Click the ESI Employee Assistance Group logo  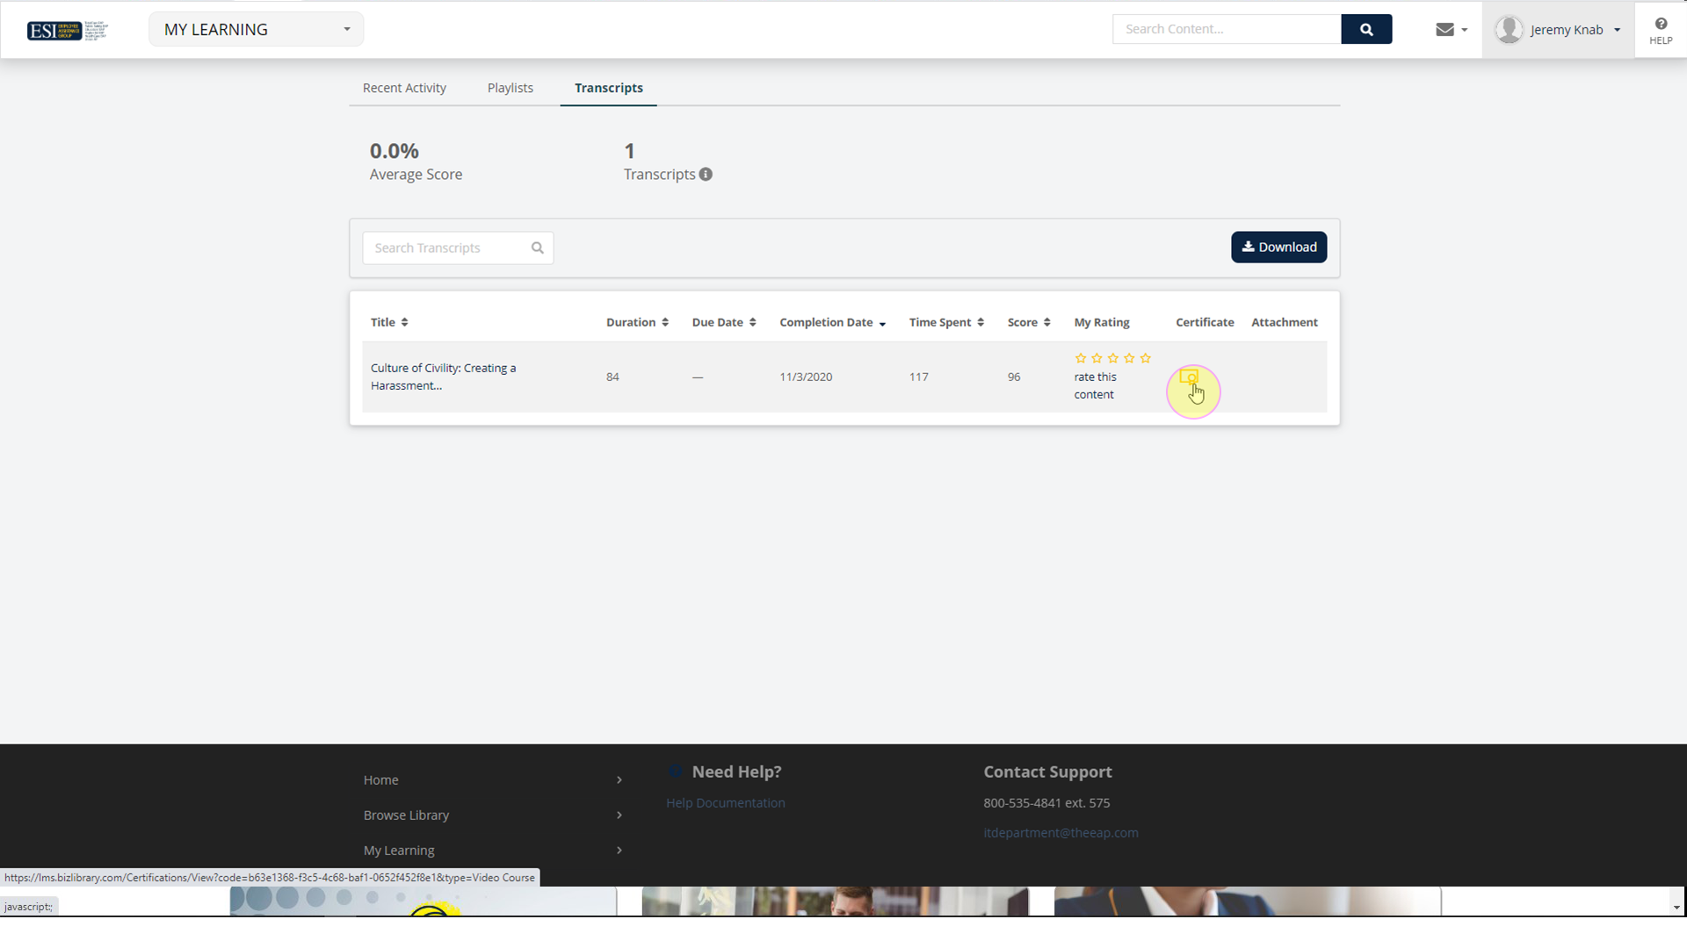pyautogui.click(x=54, y=30)
